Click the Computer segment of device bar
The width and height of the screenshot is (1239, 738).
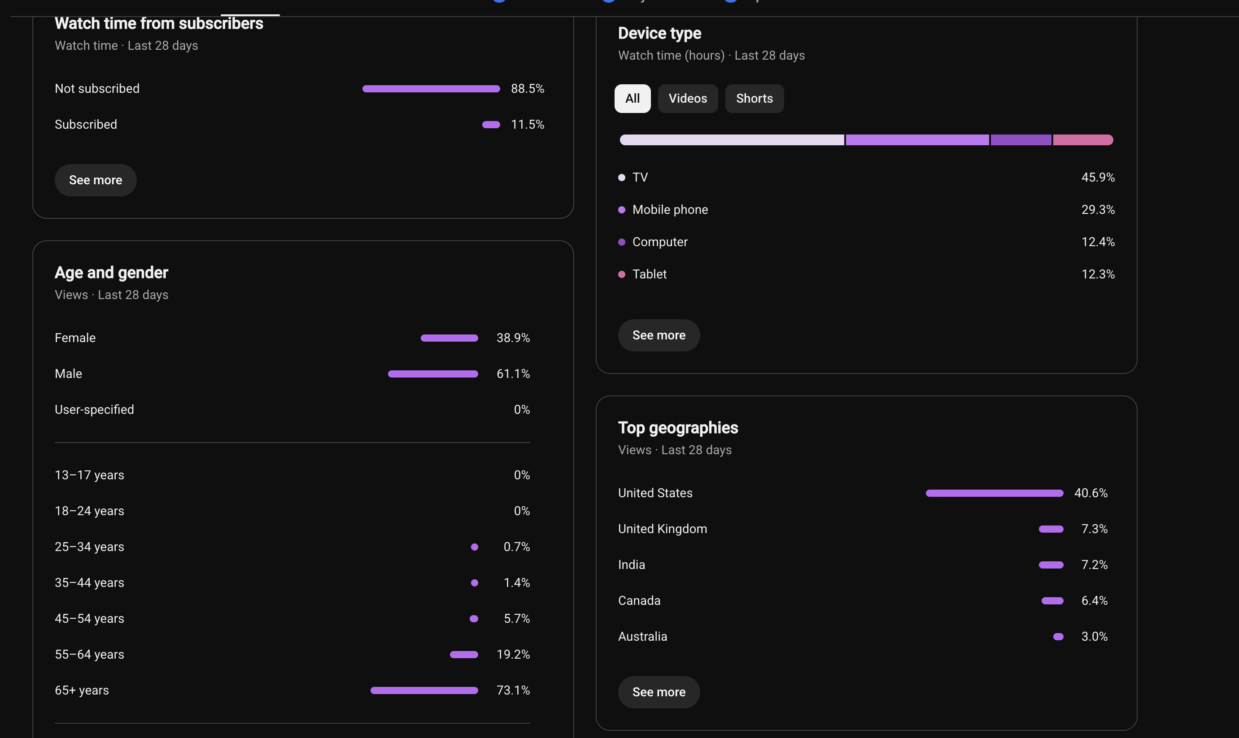(1021, 140)
